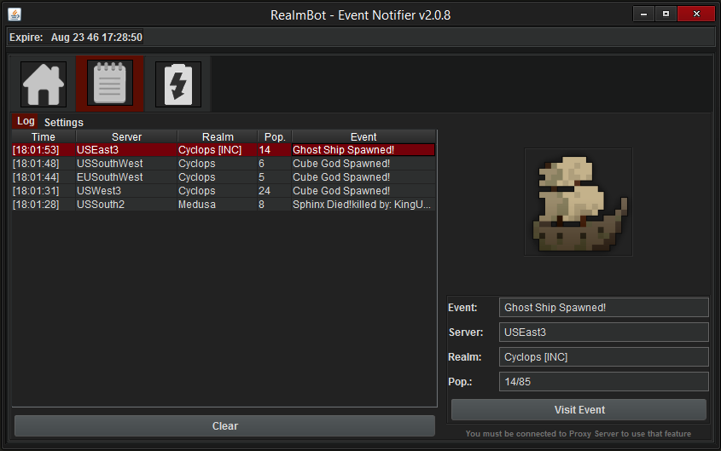Switch to the Log subtab
Image resolution: width=721 pixels, height=451 pixels.
click(26, 121)
